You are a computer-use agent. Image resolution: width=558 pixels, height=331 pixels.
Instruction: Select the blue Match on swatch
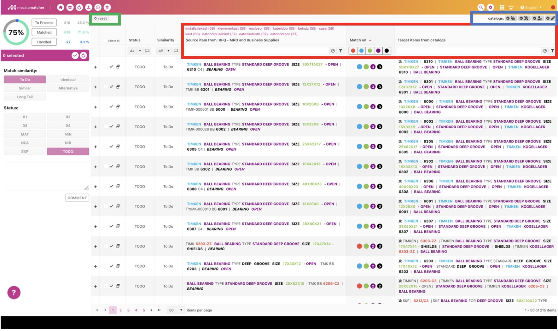362,51
